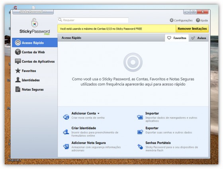The height and width of the screenshot is (169, 223).
Task: Click the Acesso Rápido target icon in sidebar
Action: point(18,43)
